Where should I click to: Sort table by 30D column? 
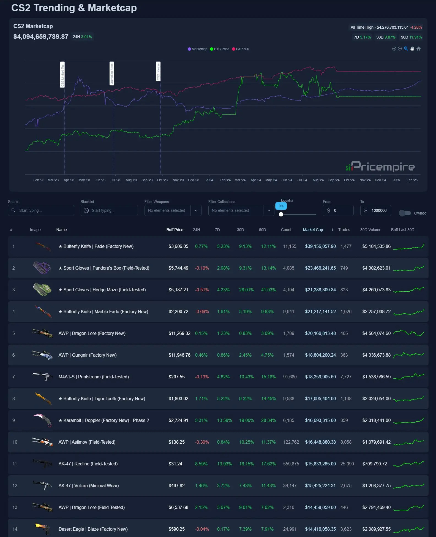click(240, 230)
